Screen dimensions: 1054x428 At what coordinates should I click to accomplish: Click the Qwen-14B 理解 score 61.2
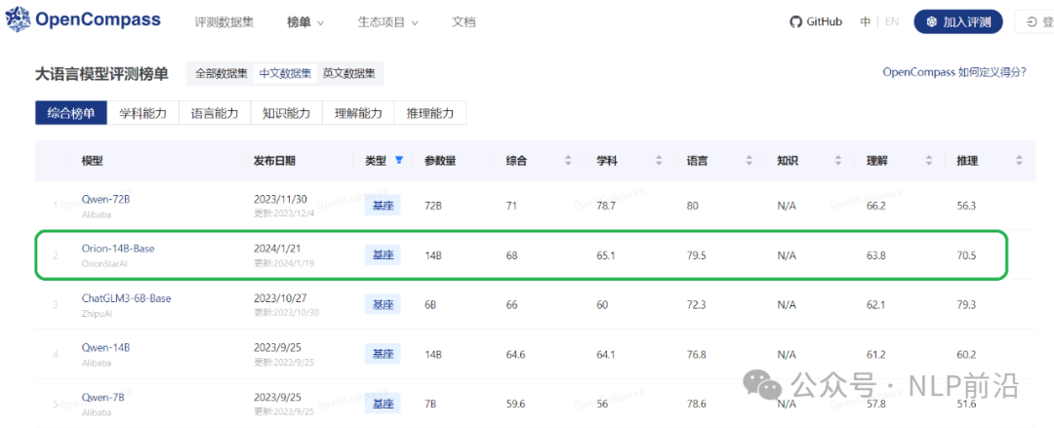876,354
